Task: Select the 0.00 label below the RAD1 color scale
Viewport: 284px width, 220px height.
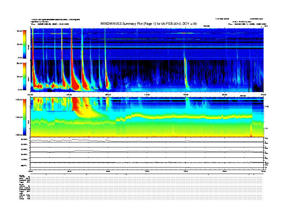Action: pyautogui.click(x=20, y=90)
